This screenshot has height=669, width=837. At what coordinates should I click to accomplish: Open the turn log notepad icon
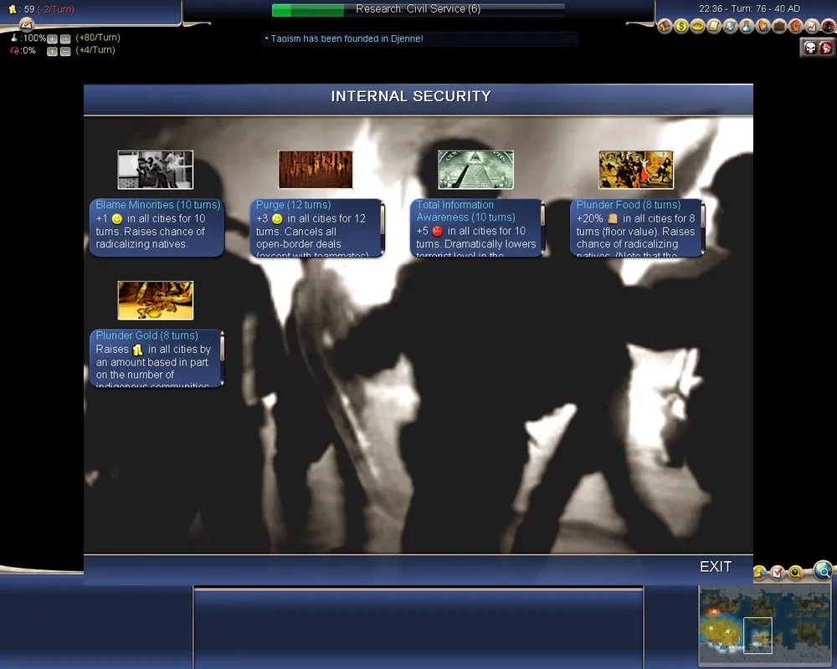[777, 573]
